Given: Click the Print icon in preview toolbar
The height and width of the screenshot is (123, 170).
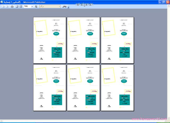Looking at the screenshot, I should (x=12, y=6).
